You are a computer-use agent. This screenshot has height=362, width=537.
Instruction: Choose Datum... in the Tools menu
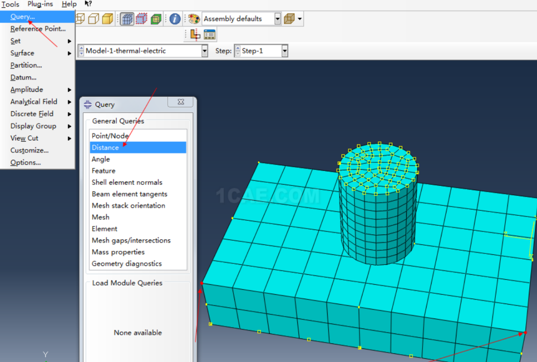(38, 77)
